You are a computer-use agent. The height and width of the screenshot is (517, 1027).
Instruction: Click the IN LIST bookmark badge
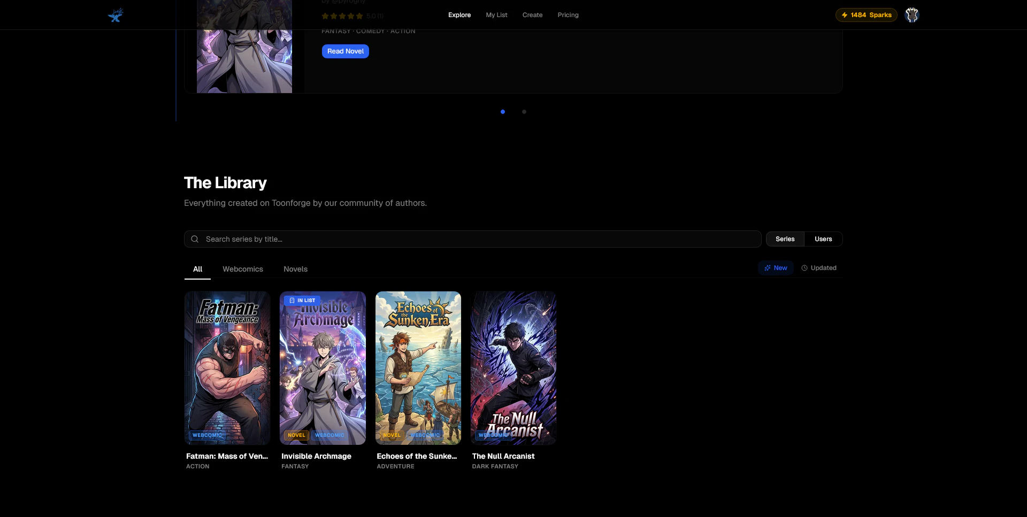302,300
